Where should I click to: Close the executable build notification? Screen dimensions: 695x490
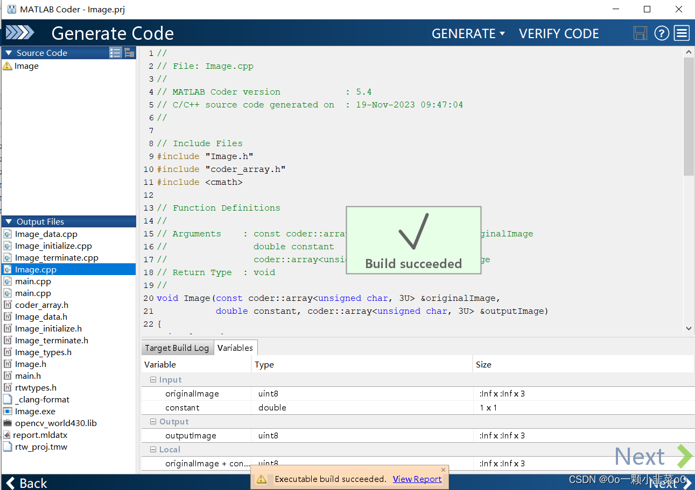pos(443,470)
